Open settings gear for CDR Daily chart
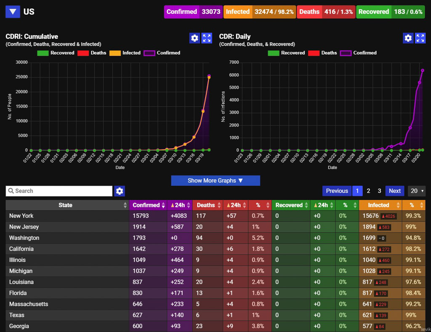The image size is (431, 332). point(408,38)
